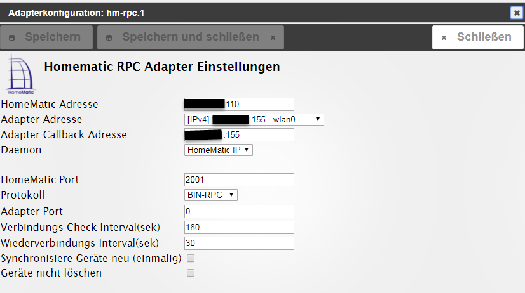
Task: Click the Verbindungs-Check Interval field
Action: click(239, 227)
